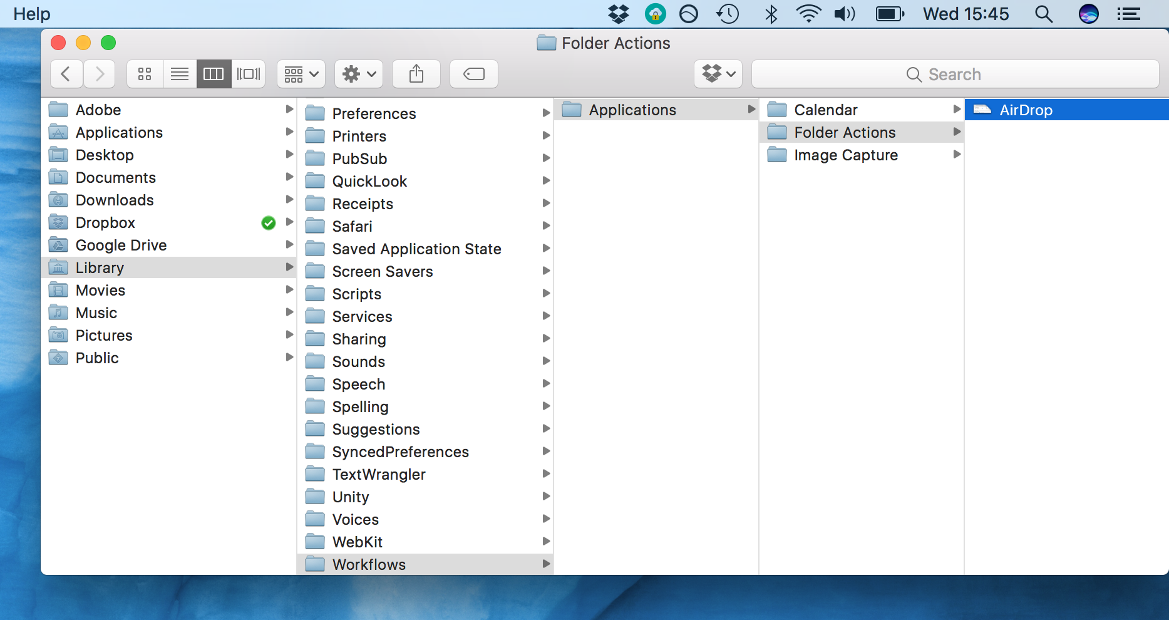Open the arrange items dropdown
The height and width of the screenshot is (620, 1169).
pos(301,74)
